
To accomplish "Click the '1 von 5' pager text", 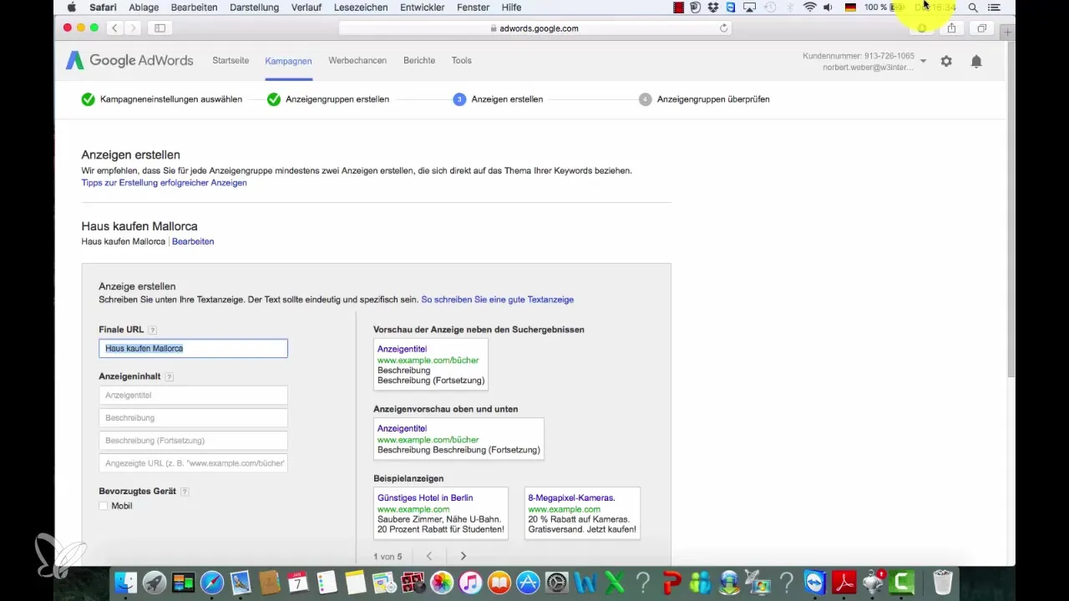I will [x=388, y=557].
